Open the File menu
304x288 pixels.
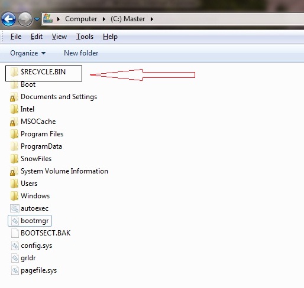point(16,37)
